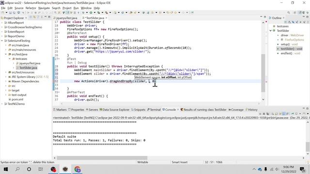Switch to the Markers tab
This screenshot has width=310, height=174.
point(60,110)
